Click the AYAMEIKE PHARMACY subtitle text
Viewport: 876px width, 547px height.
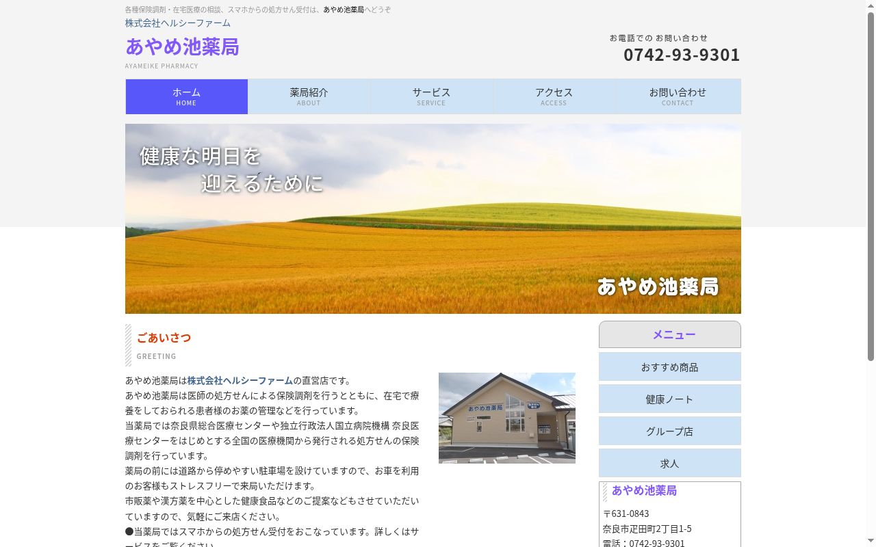(162, 66)
